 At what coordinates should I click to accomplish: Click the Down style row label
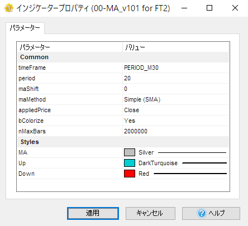(x=26, y=174)
